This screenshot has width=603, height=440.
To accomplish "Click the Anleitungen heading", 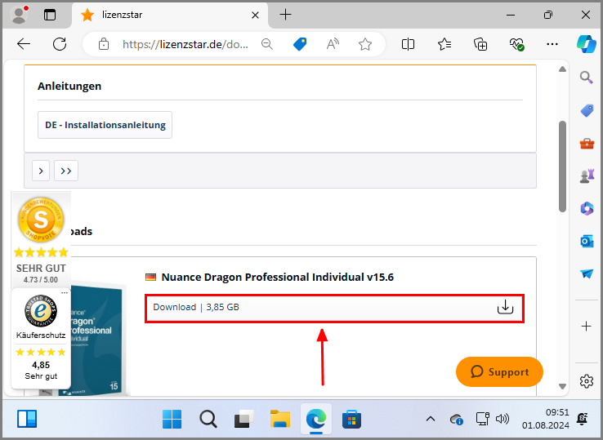I will click(x=69, y=86).
